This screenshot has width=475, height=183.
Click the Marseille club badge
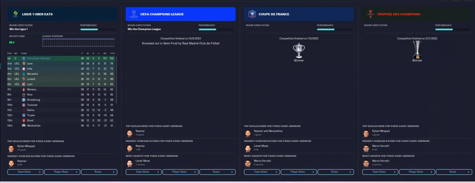point(24,74)
